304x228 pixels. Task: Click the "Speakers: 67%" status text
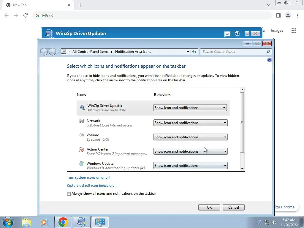click(x=98, y=140)
